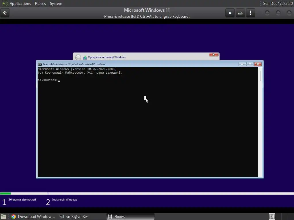Open the System menu

coord(56,3)
